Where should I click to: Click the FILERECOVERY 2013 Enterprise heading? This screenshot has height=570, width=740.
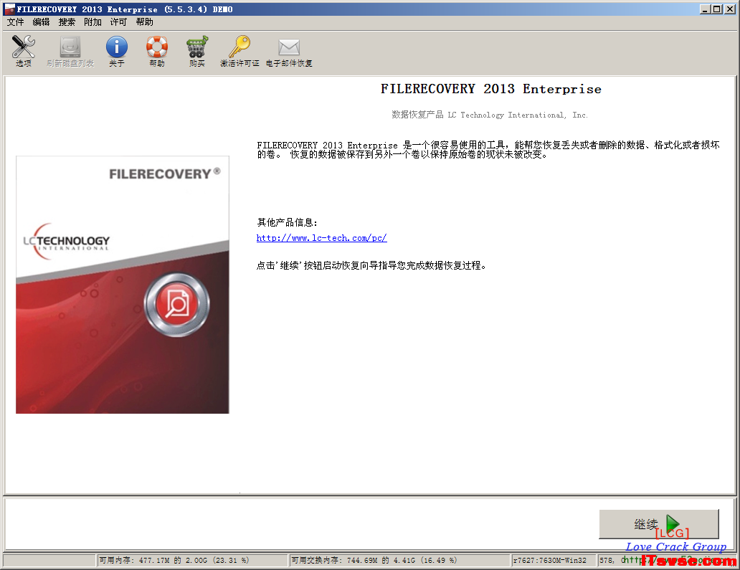click(x=490, y=89)
